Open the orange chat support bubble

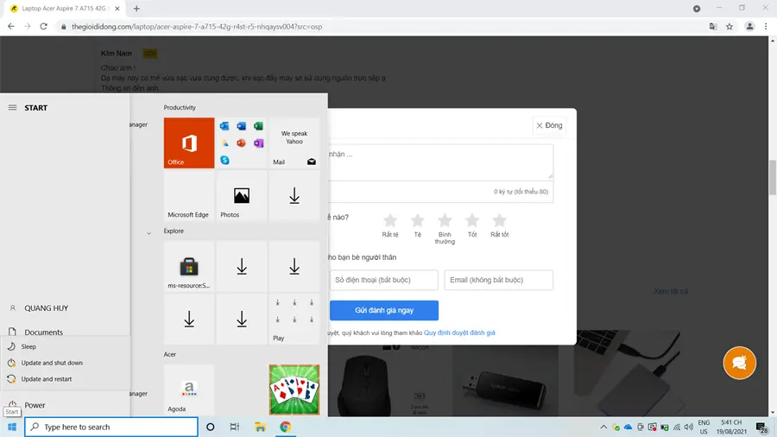point(739,363)
